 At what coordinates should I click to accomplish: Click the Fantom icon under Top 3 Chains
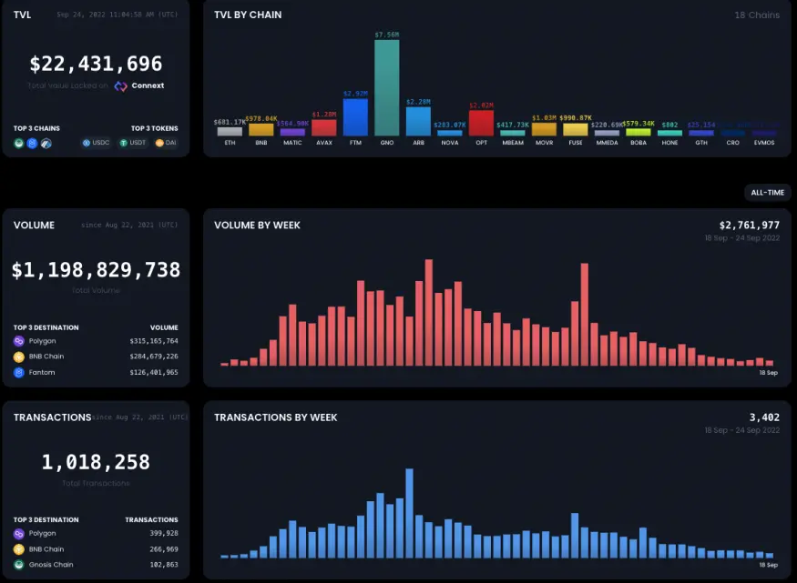pyautogui.click(x=32, y=144)
